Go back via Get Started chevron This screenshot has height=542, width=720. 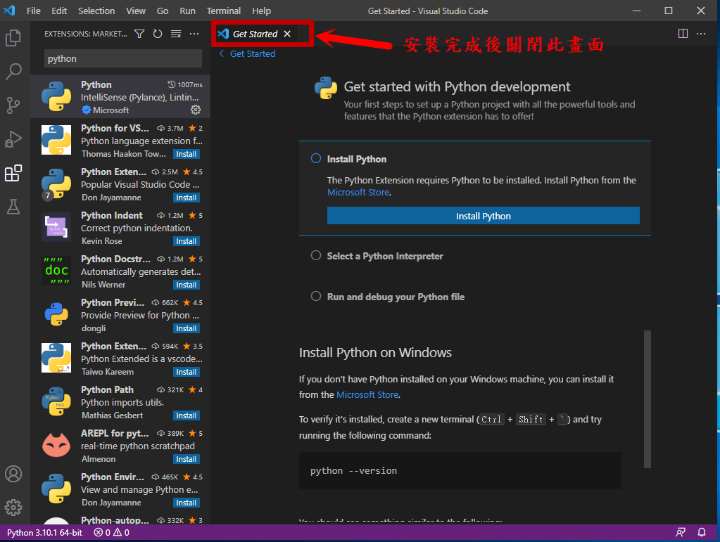(221, 53)
